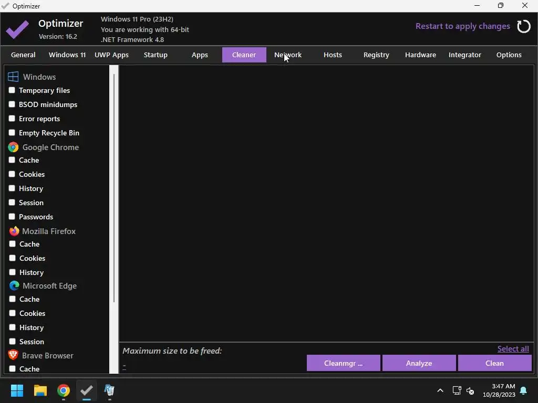This screenshot has height=403, width=538.
Task: Open Google Chrome from the taskbar
Action: 64,390
